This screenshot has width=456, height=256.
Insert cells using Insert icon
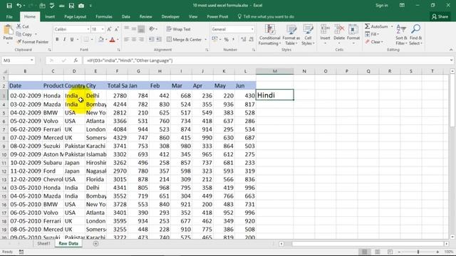[325, 35]
